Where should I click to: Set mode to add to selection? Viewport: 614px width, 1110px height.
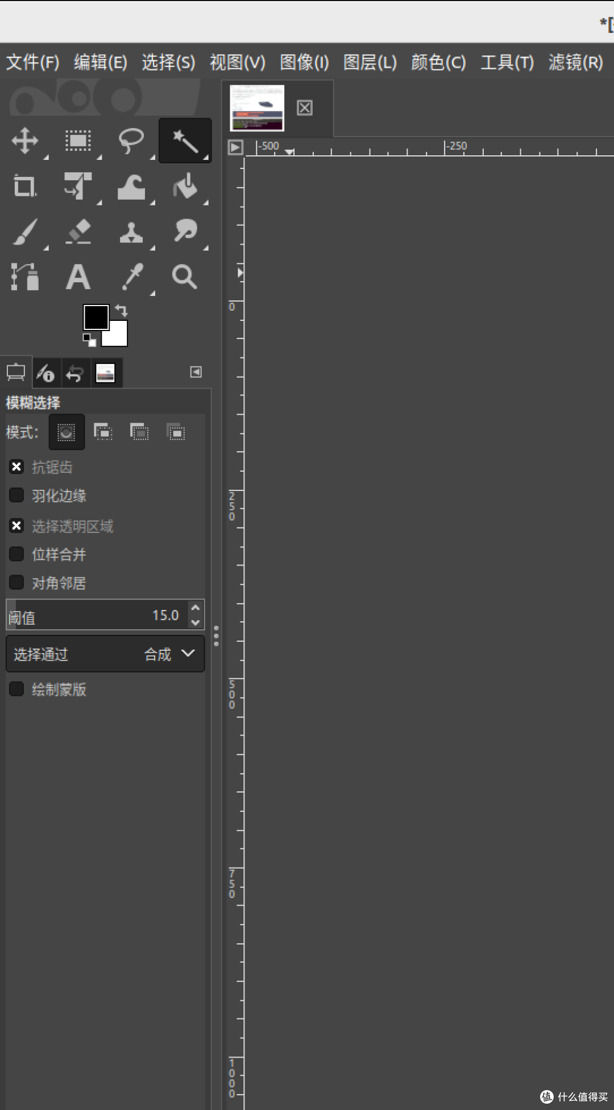coord(103,432)
